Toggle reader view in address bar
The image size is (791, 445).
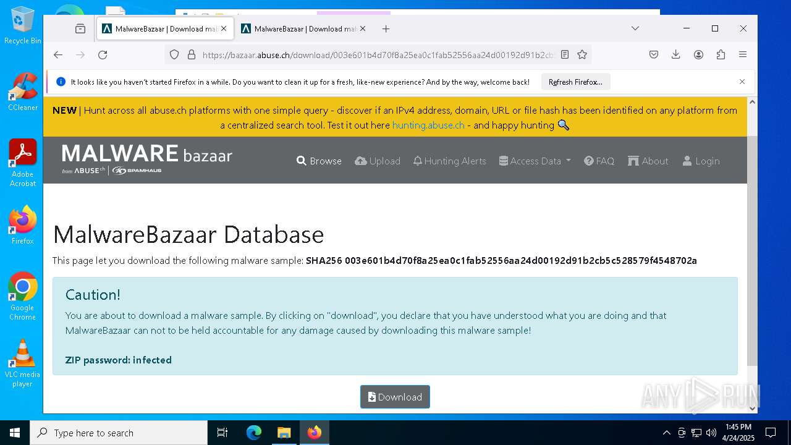pyautogui.click(x=565, y=54)
